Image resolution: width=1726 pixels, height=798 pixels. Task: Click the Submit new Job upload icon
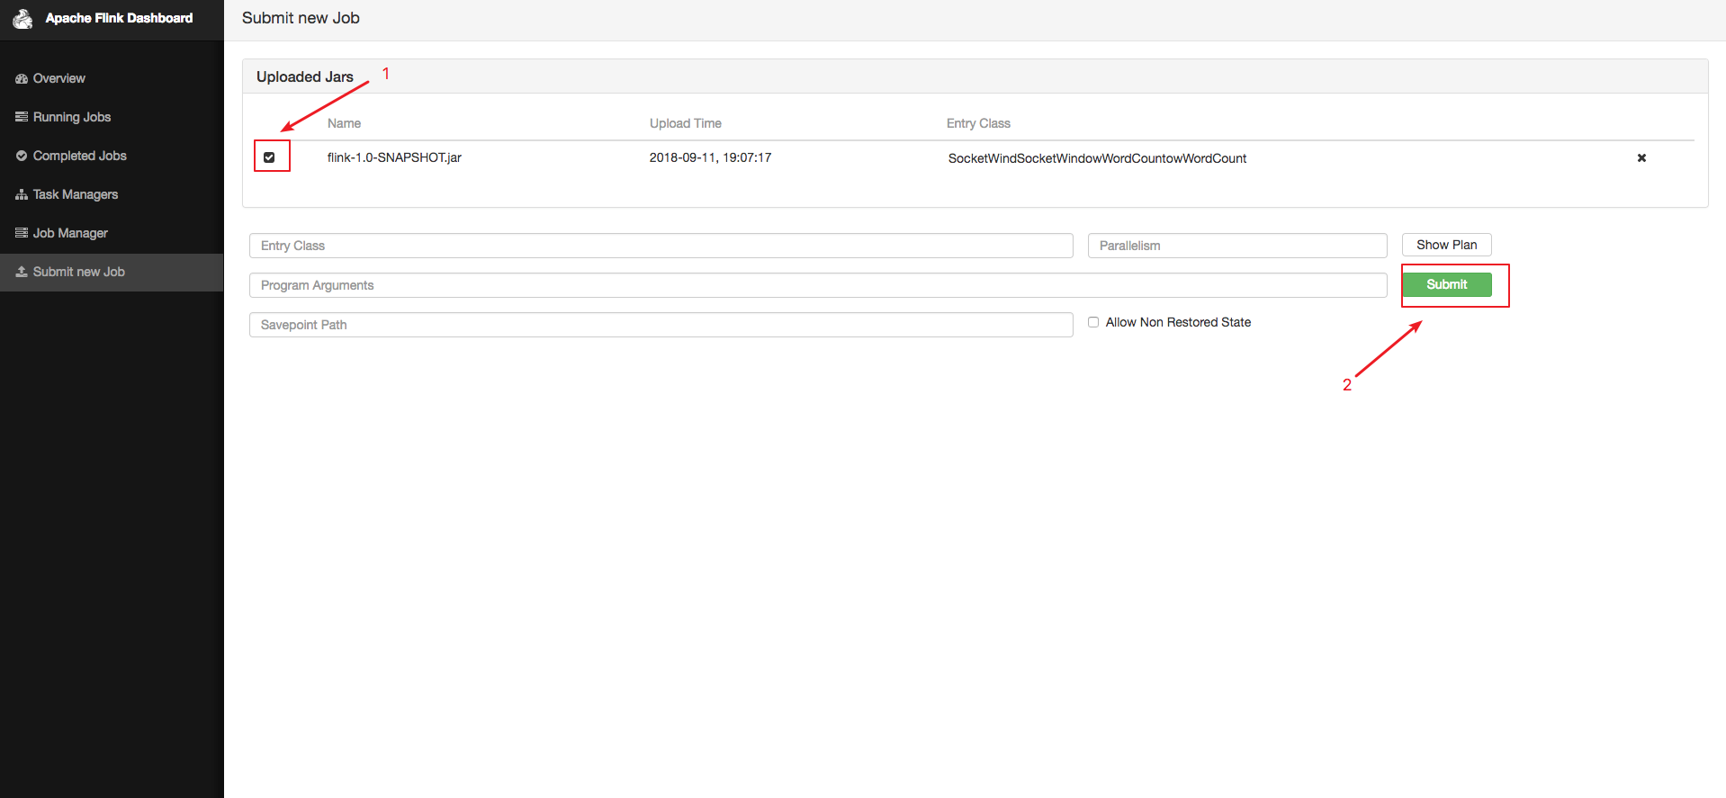(x=22, y=272)
